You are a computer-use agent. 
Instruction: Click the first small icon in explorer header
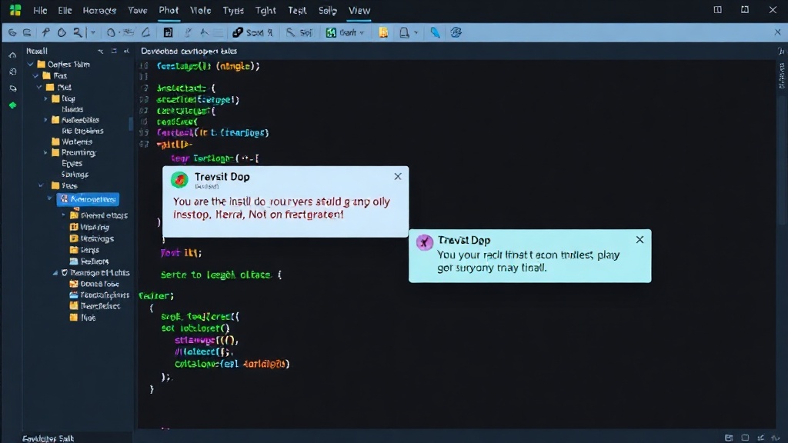click(101, 52)
